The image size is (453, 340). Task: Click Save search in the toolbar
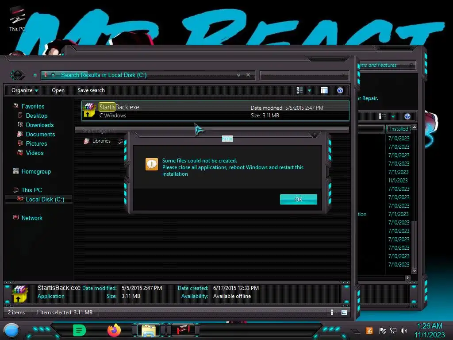click(x=91, y=90)
